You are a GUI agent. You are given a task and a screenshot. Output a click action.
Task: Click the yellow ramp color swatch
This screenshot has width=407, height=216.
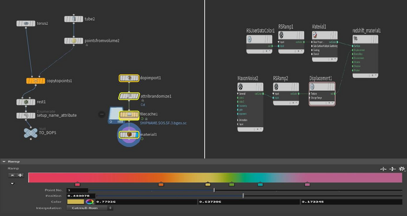(x=76, y=202)
